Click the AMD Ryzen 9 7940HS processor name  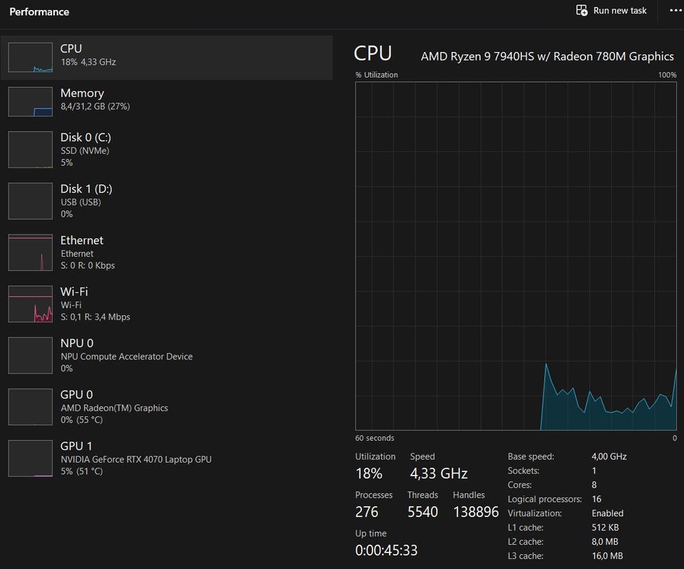tap(547, 56)
